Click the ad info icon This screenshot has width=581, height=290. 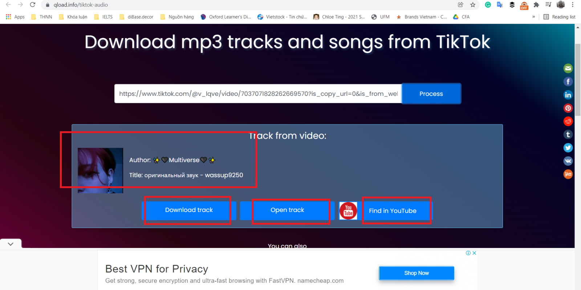pyautogui.click(x=468, y=253)
